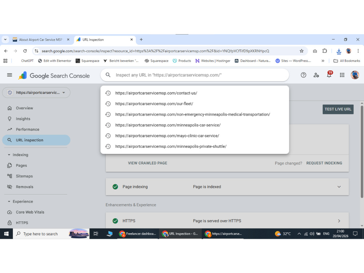Go back to previous page
364x273 pixels.
(6, 51)
